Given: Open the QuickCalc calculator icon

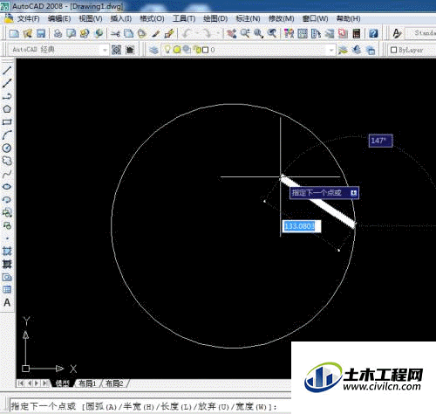Looking at the screenshot, I should pos(357,33).
